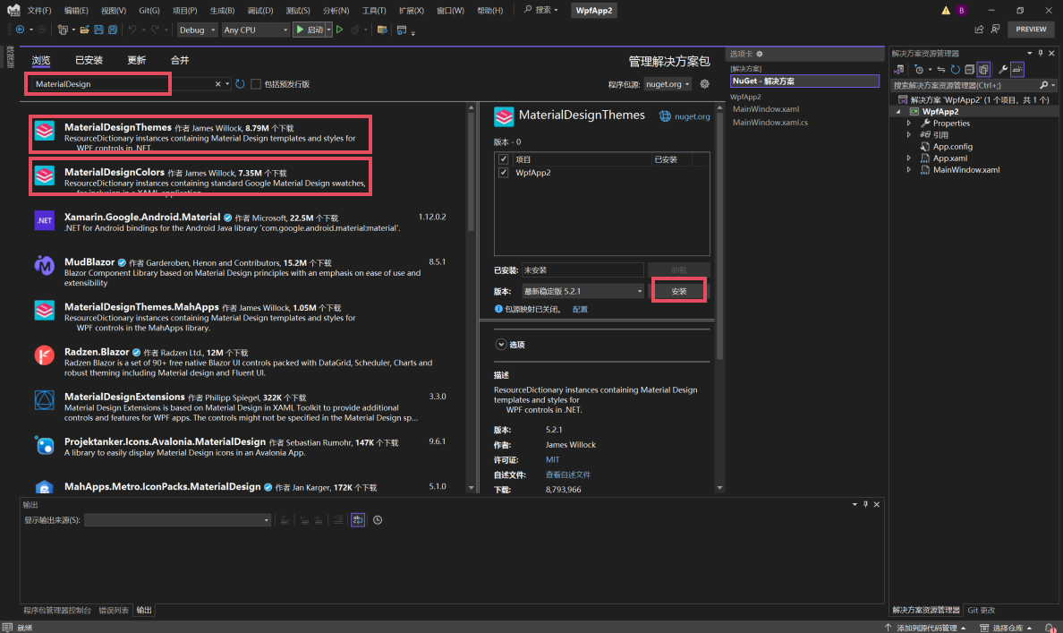Select MainWindow.xaml.cs in the tab list
Screen dimensions: 1063x633
tap(770, 123)
